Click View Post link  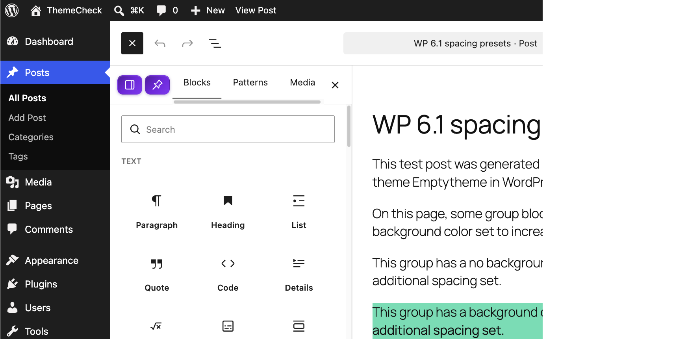(256, 10)
